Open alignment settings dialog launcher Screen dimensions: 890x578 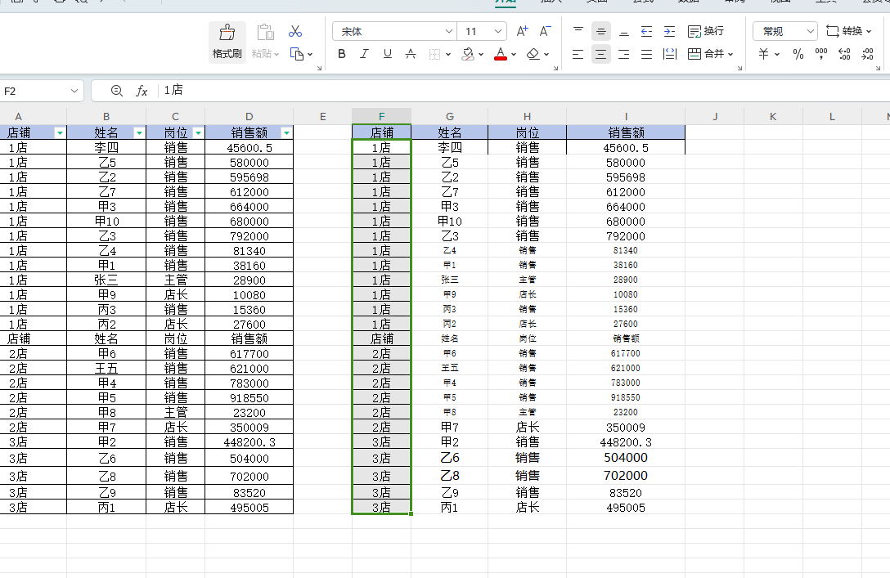(x=739, y=68)
